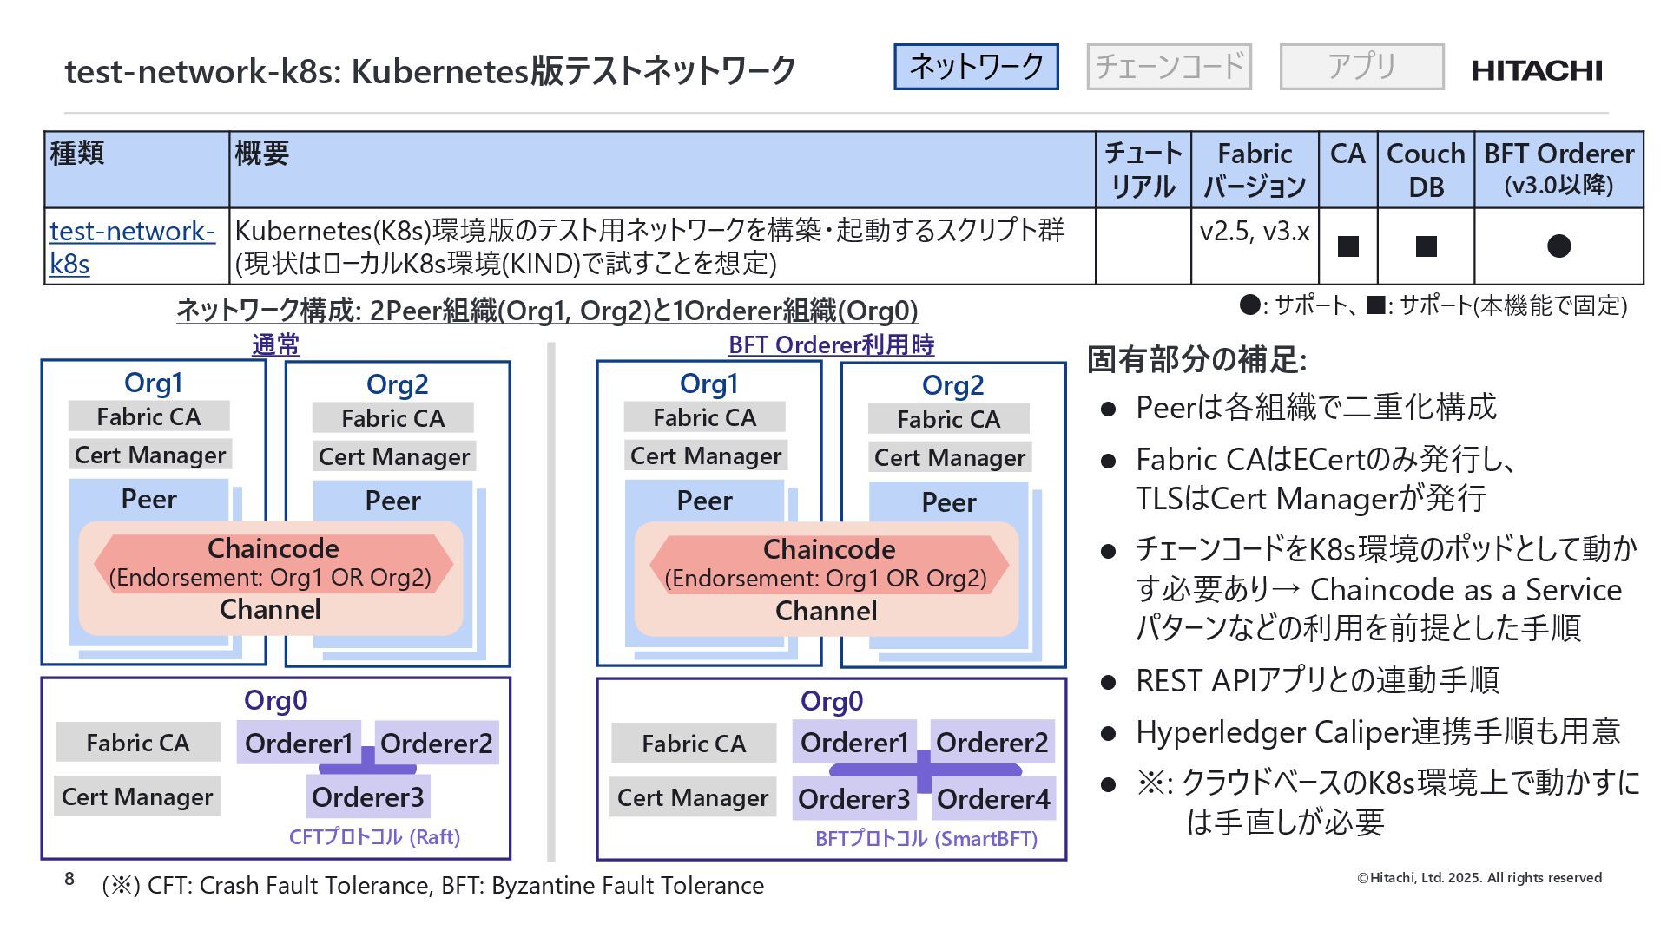Screen dimensions: 1667x937
Task: Click the ネットワーク構成 underlined heading
Action: coord(547,310)
